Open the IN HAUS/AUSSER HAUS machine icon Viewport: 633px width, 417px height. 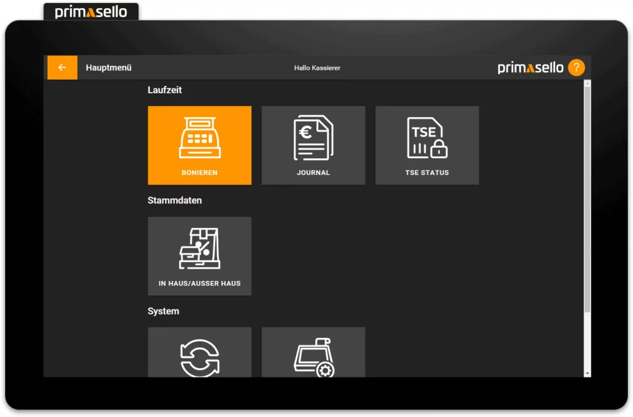point(199,248)
